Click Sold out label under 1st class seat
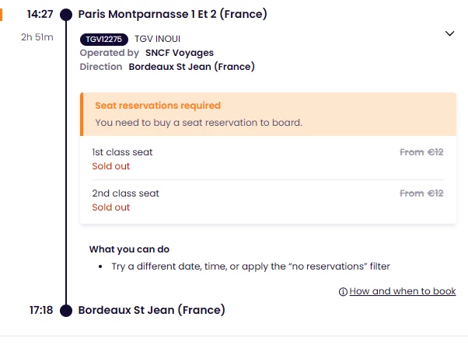This screenshot has height=348, width=468. click(x=111, y=166)
